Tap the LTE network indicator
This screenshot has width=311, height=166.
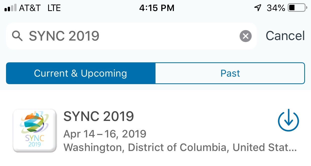(54, 8)
